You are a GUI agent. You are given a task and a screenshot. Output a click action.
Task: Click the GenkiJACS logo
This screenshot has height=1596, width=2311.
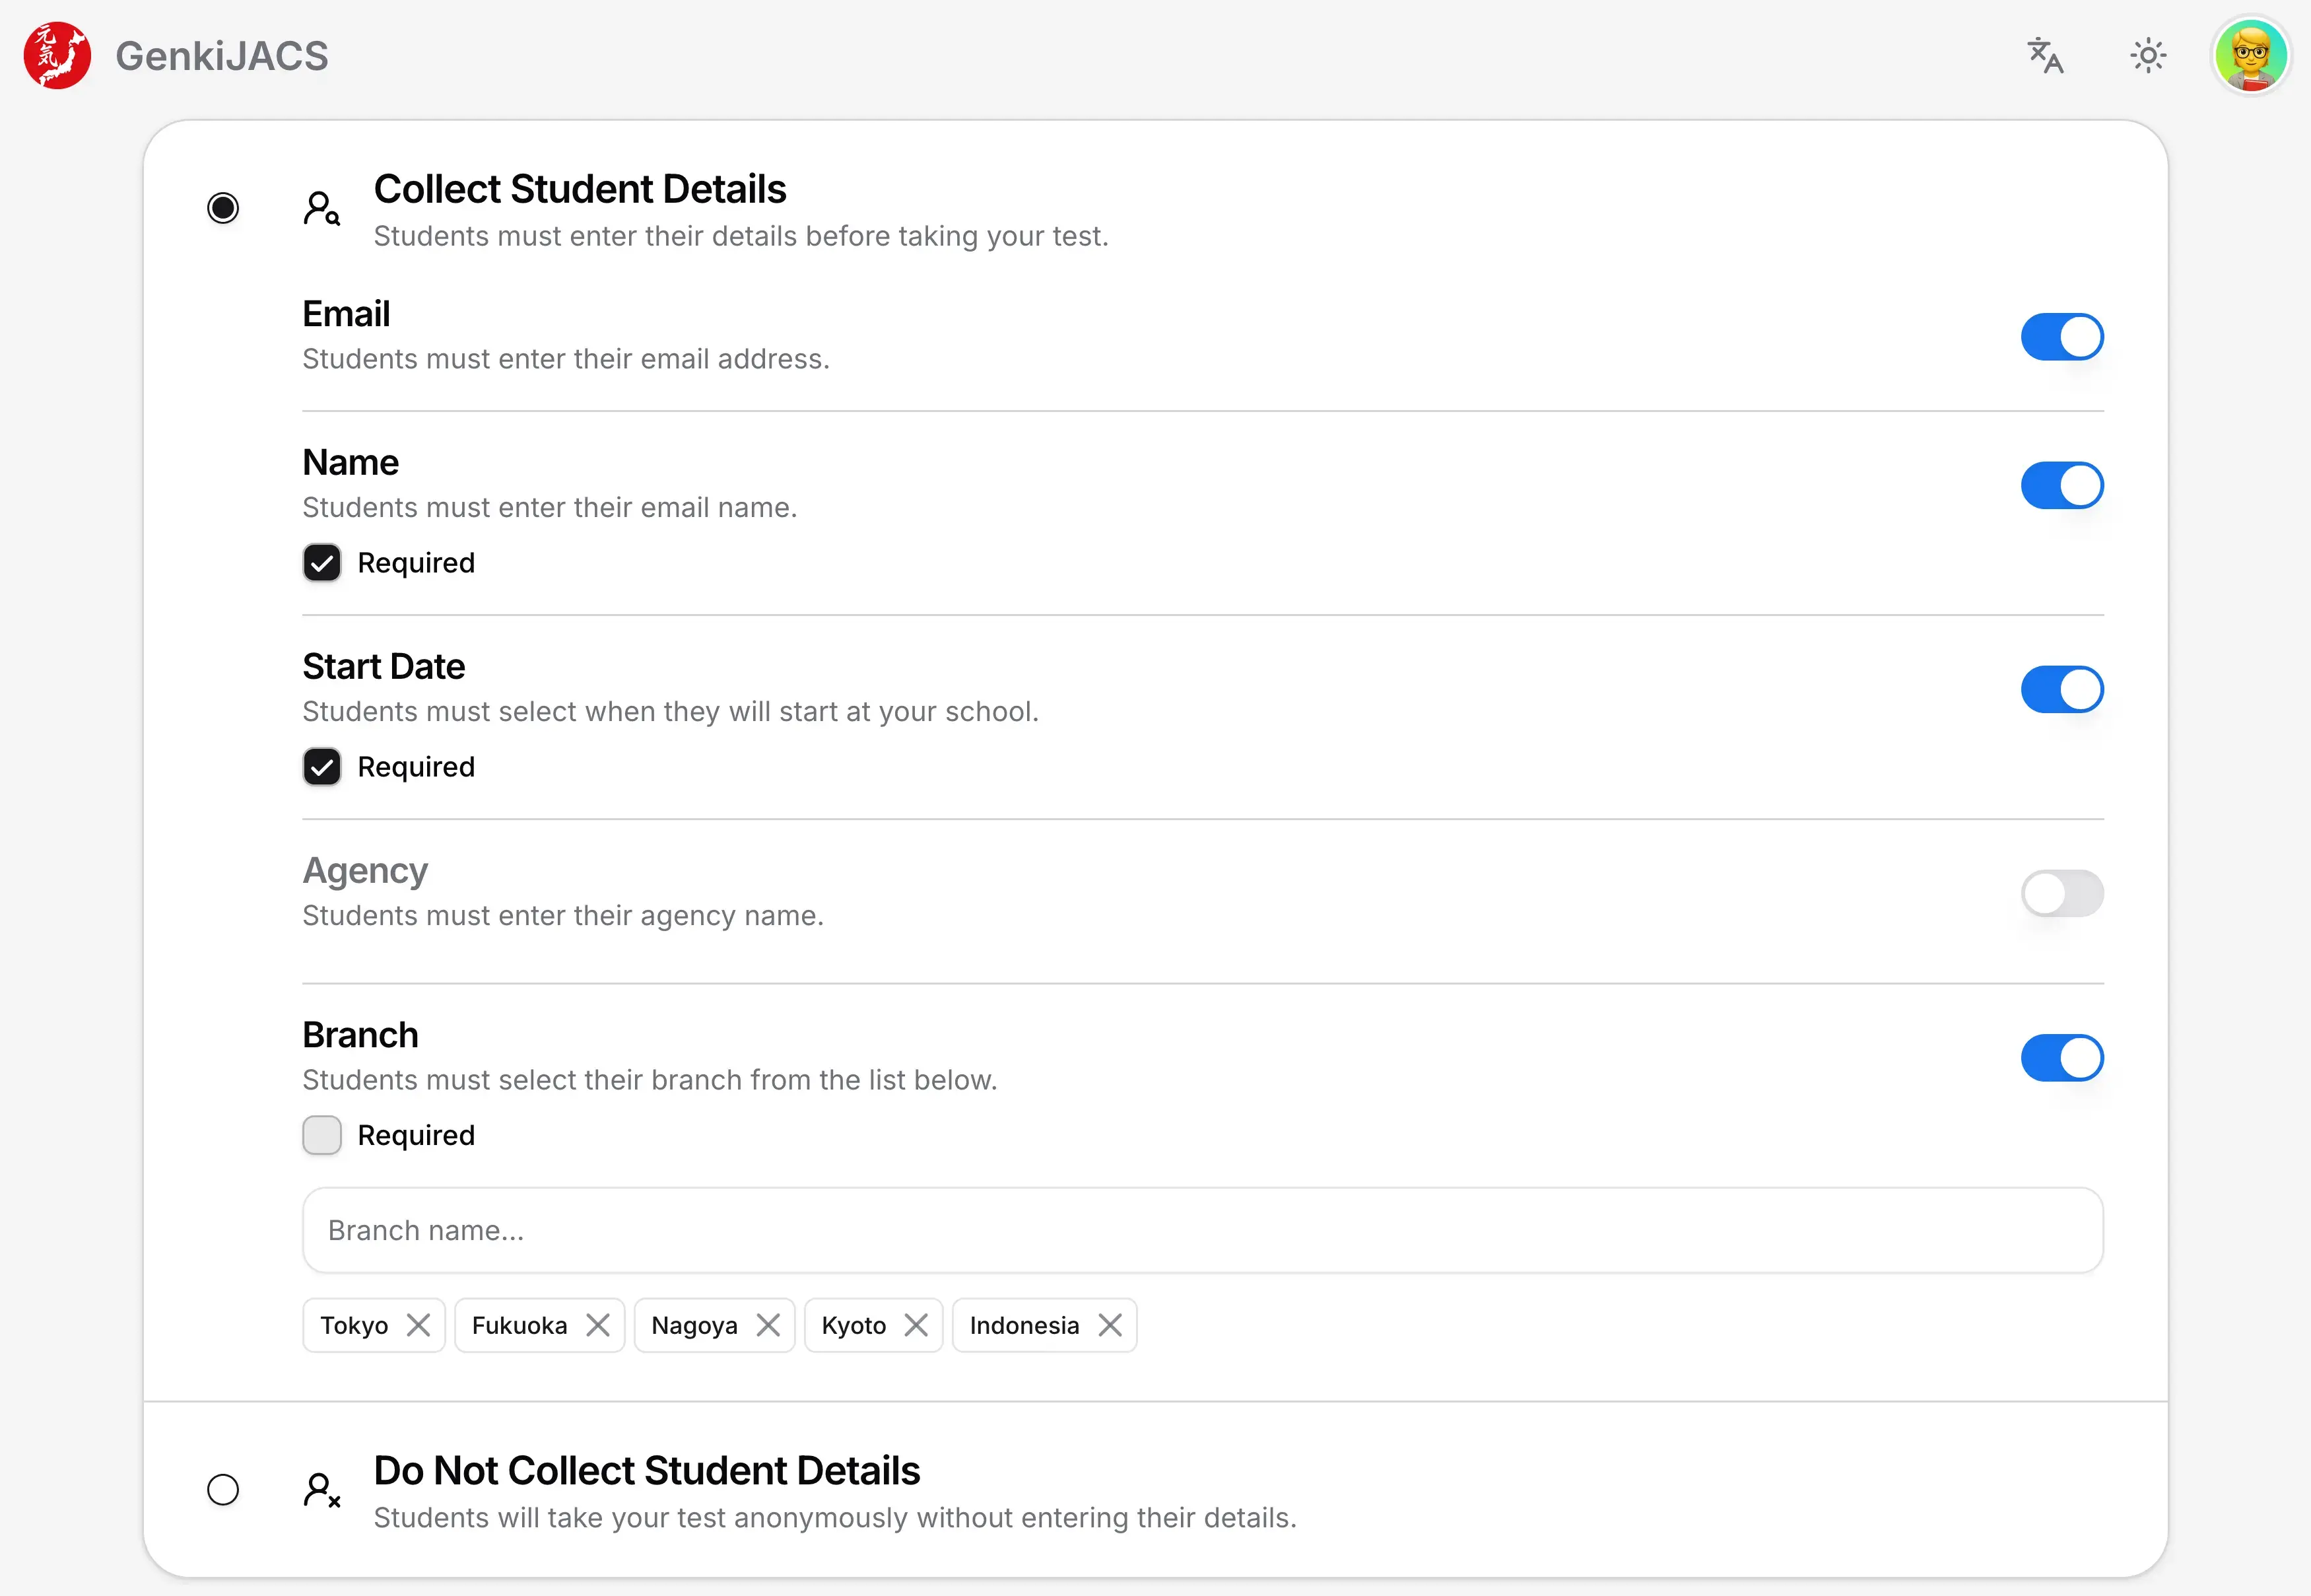pyautogui.click(x=57, y=55)
